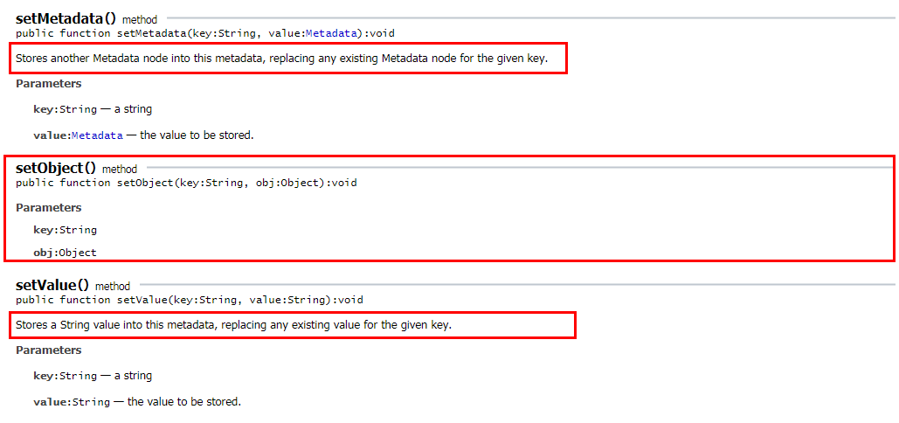
Task: Click the public function setValue signature line
Action: tap(190, 300)
